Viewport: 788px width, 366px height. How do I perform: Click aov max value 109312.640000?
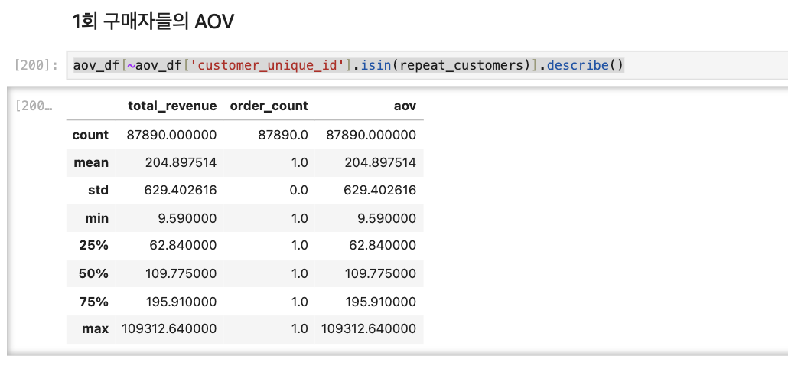[x=369, y=328]
